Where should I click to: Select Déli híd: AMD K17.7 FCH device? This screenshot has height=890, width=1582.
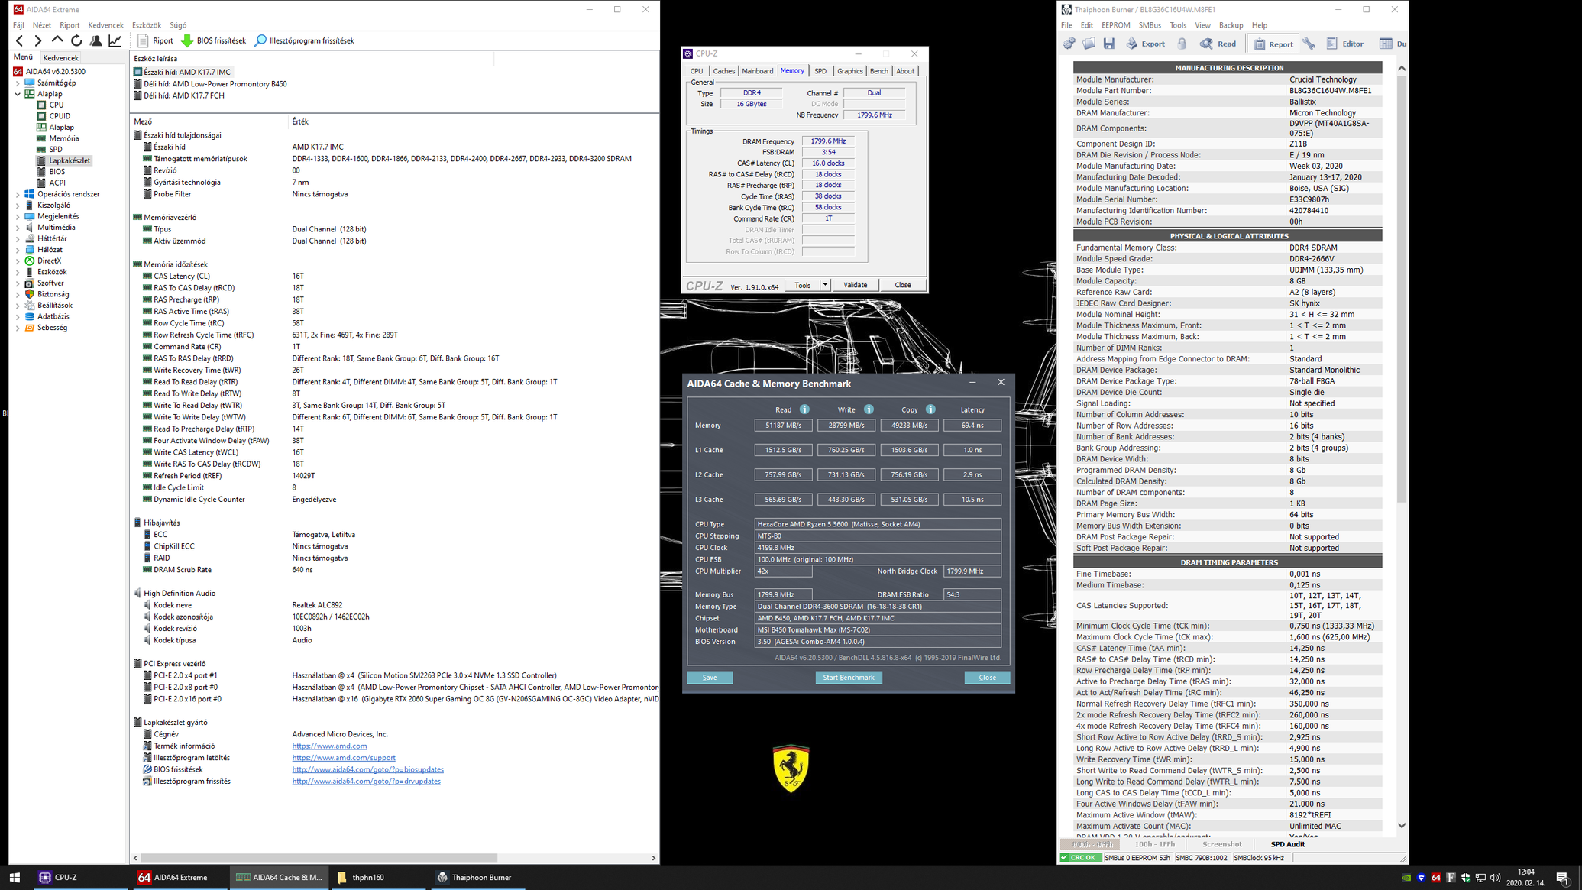coord(183,95)
